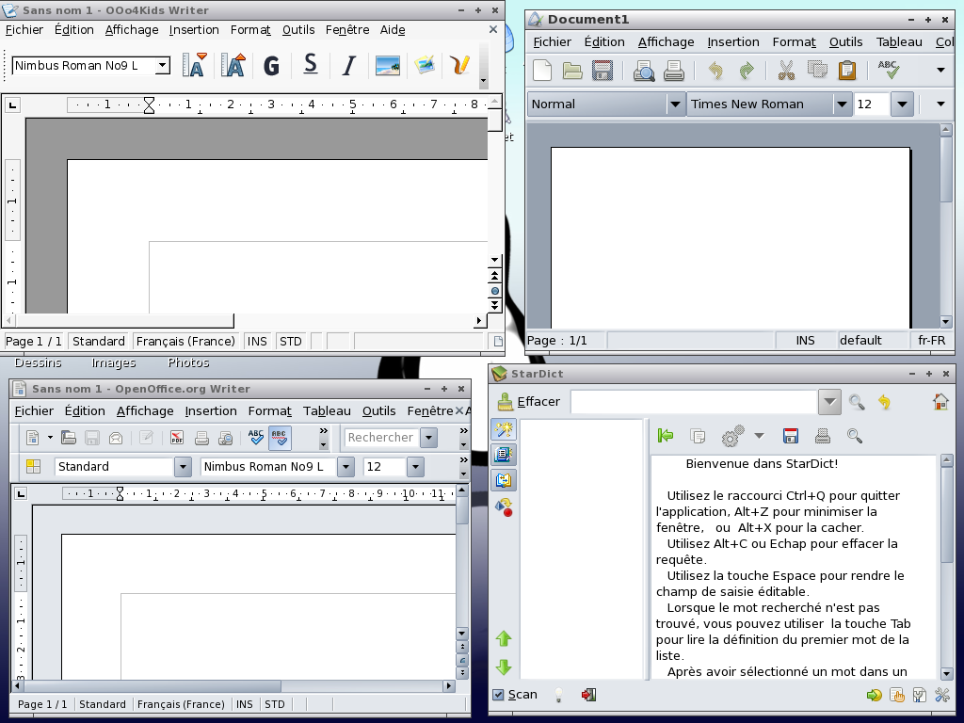Viewport: 964px width, 723px height.
Task: Click Rechercher field in OpenOffice.org Writer
Action: (x=382, y=438)
